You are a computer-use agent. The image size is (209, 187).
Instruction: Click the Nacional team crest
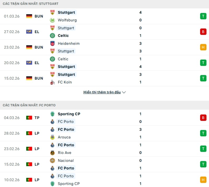53,160
